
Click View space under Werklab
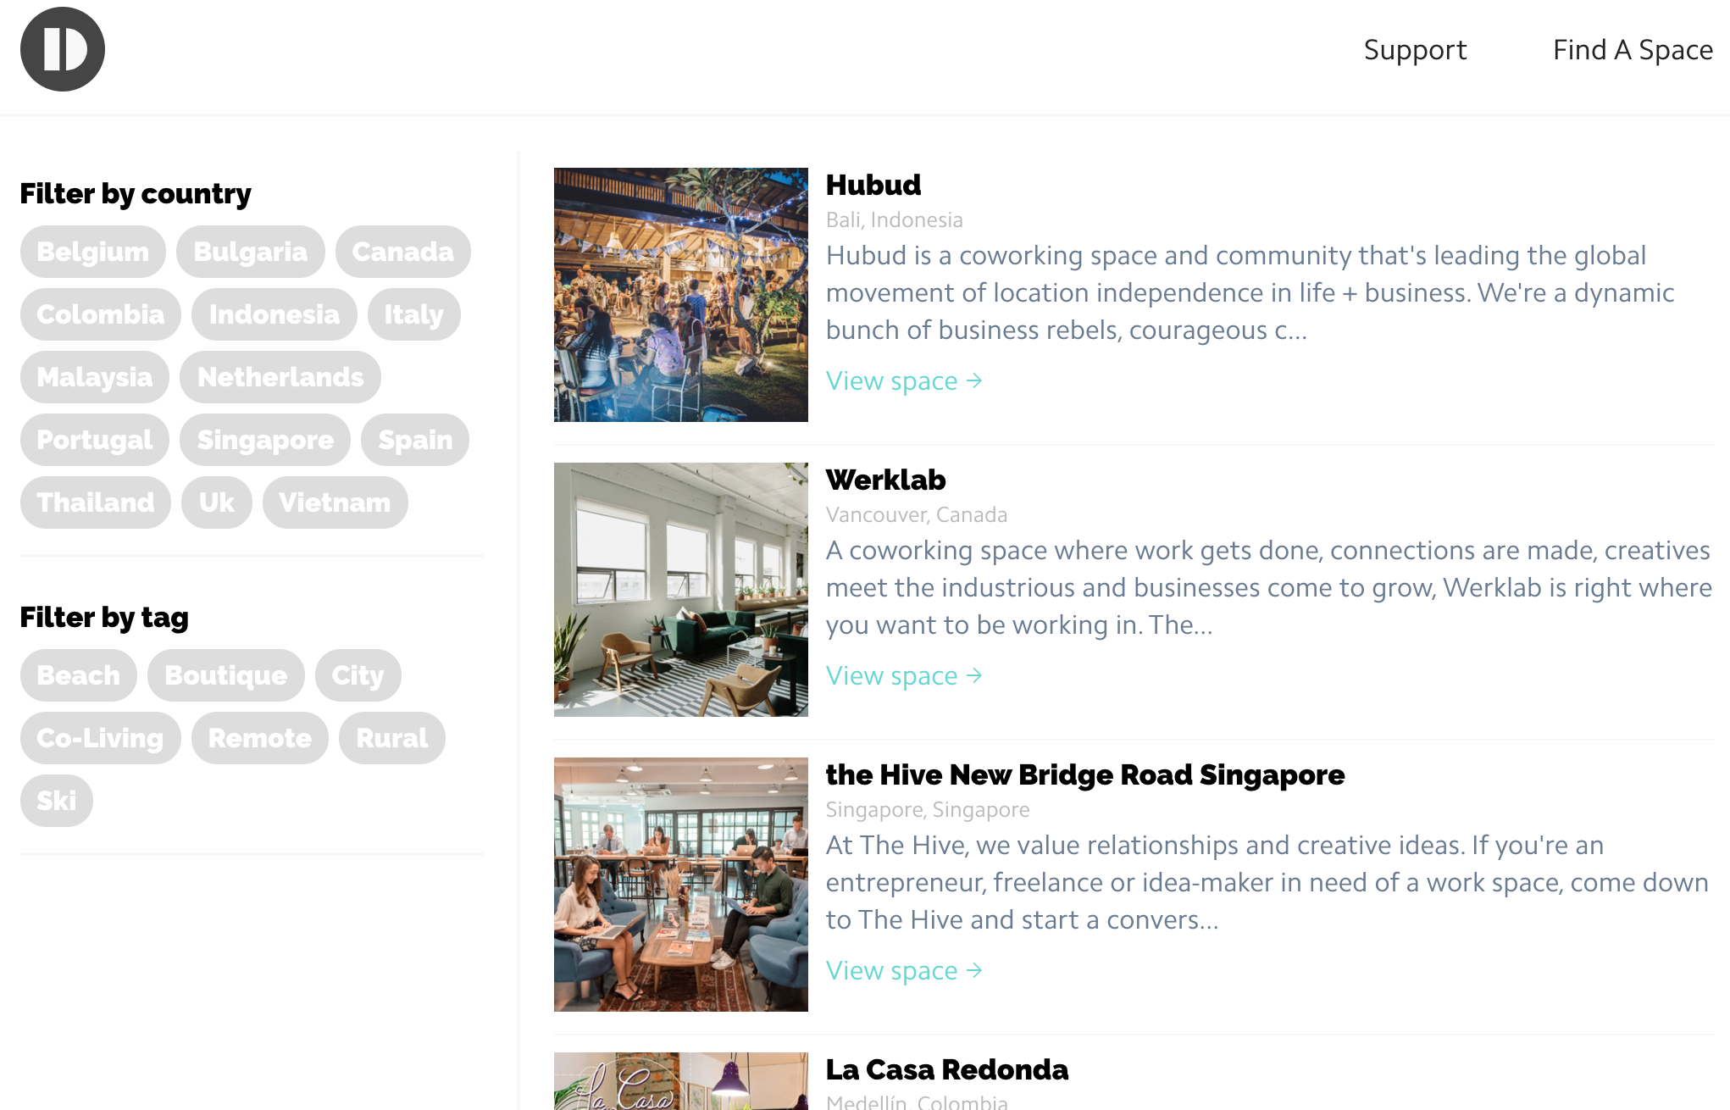[903, 675]
